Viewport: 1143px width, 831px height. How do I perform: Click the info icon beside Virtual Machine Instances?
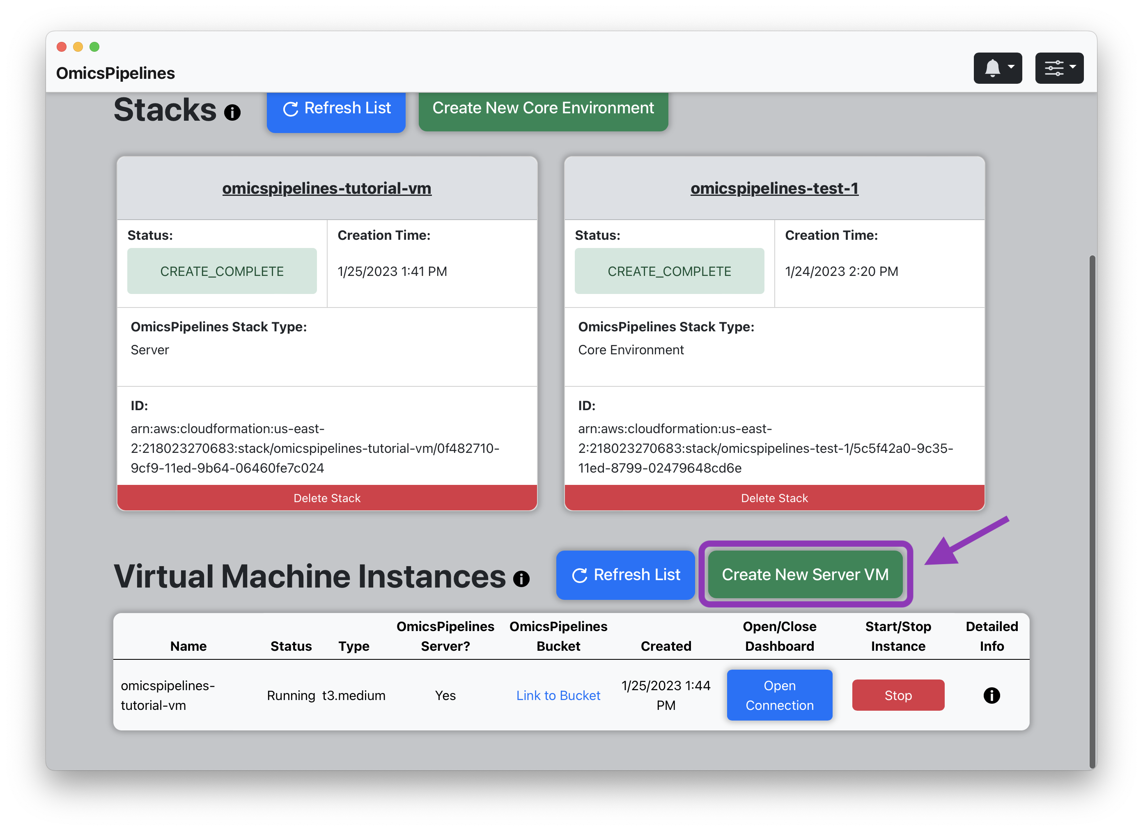pyautogui.click(x=521, y=578)
